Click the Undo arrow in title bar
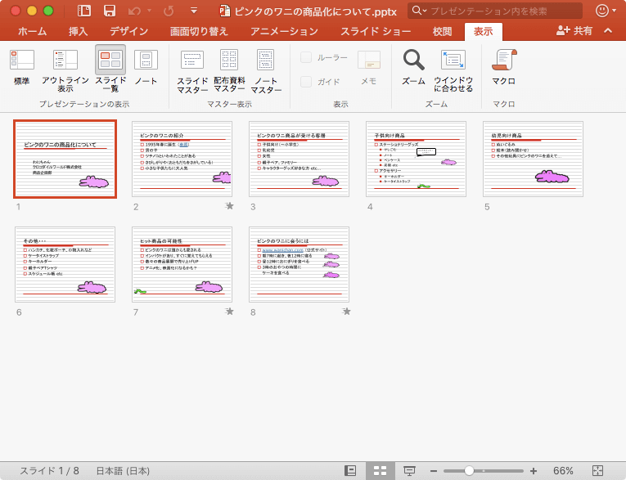This screenshot has height=480, width=626. 134,11
